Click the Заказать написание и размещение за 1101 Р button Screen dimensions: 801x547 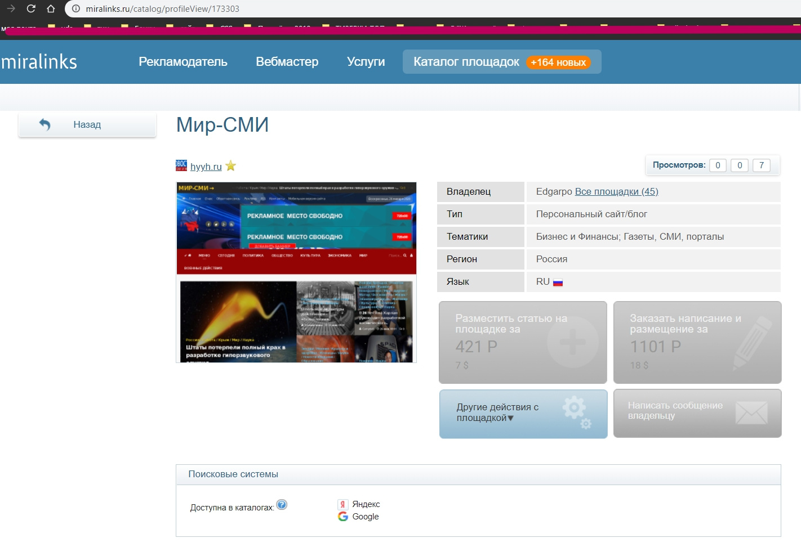click(697, 343)
